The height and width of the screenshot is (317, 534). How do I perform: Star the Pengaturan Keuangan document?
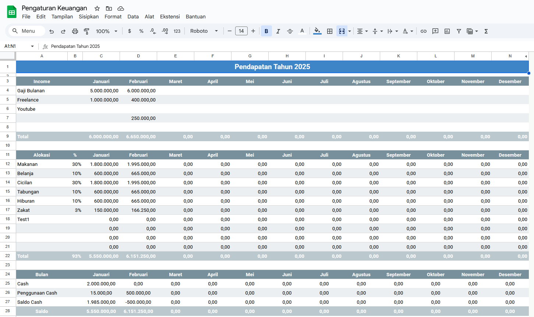point(97,8)
